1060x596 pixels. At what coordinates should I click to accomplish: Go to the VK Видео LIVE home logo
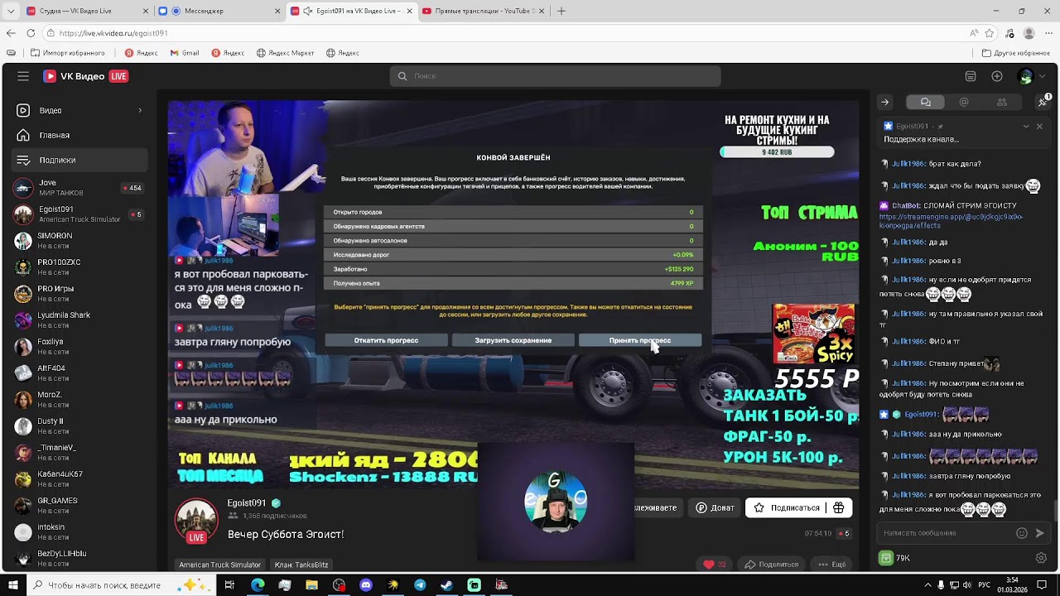[x=86, y=76]
